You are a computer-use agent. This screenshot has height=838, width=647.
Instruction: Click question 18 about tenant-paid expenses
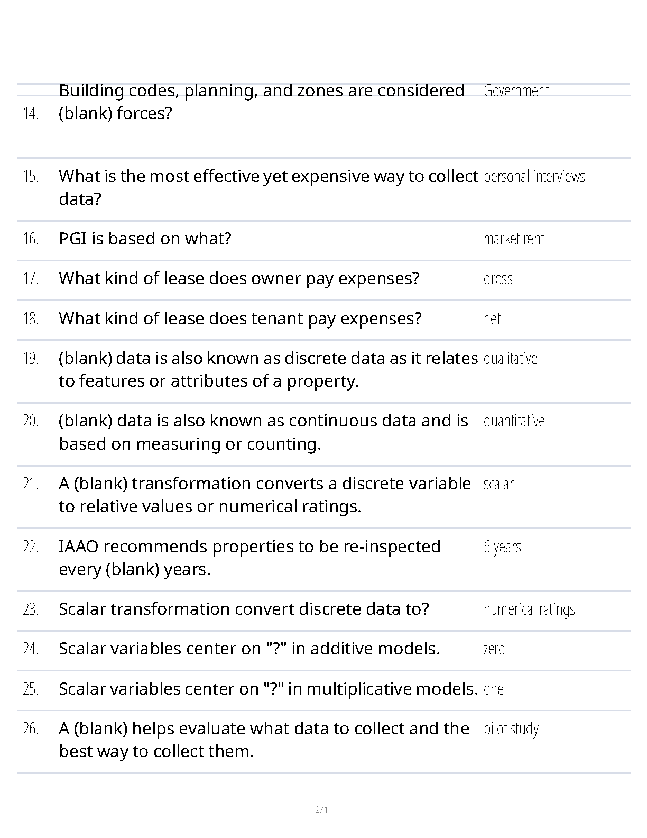pyautogui.click(x=240, y=319)
